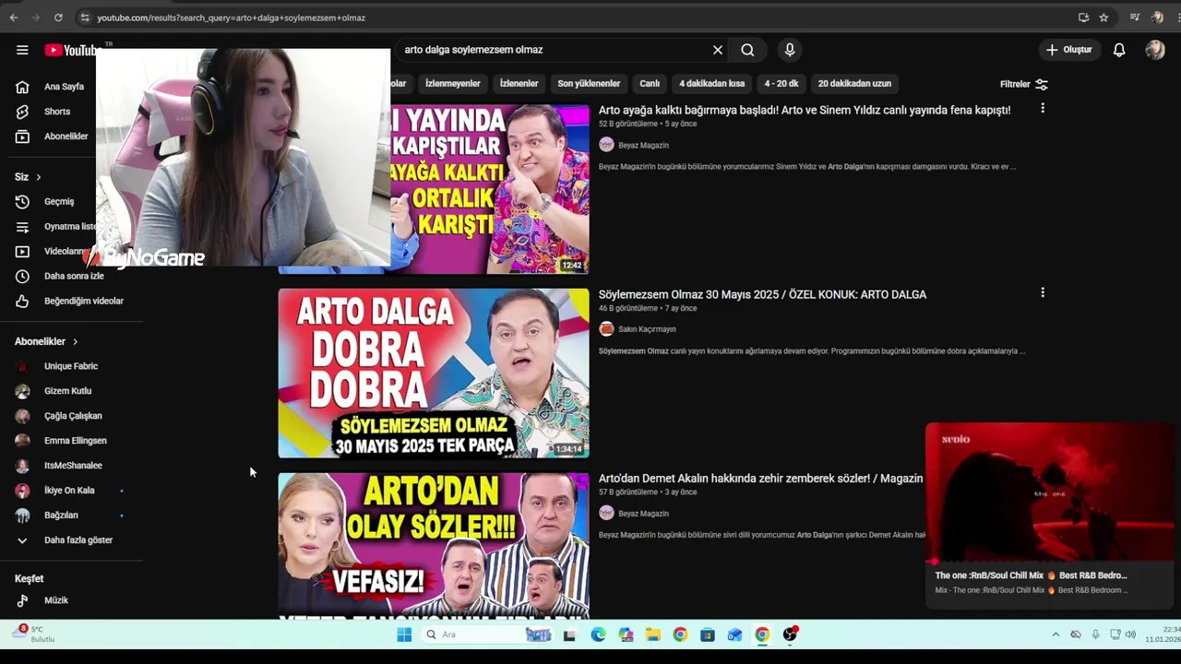The height and width of the screenshot is (664, 1181).
Task: Clear the search box with the X icon
Action: (718, 50)
